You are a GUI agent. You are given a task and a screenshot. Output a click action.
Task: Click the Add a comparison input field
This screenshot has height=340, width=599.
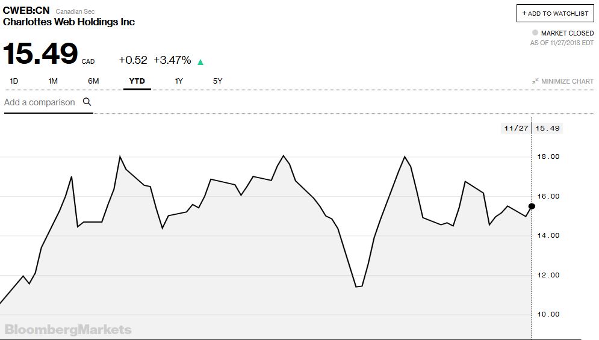pyautogui.click(x=40, y=102)
